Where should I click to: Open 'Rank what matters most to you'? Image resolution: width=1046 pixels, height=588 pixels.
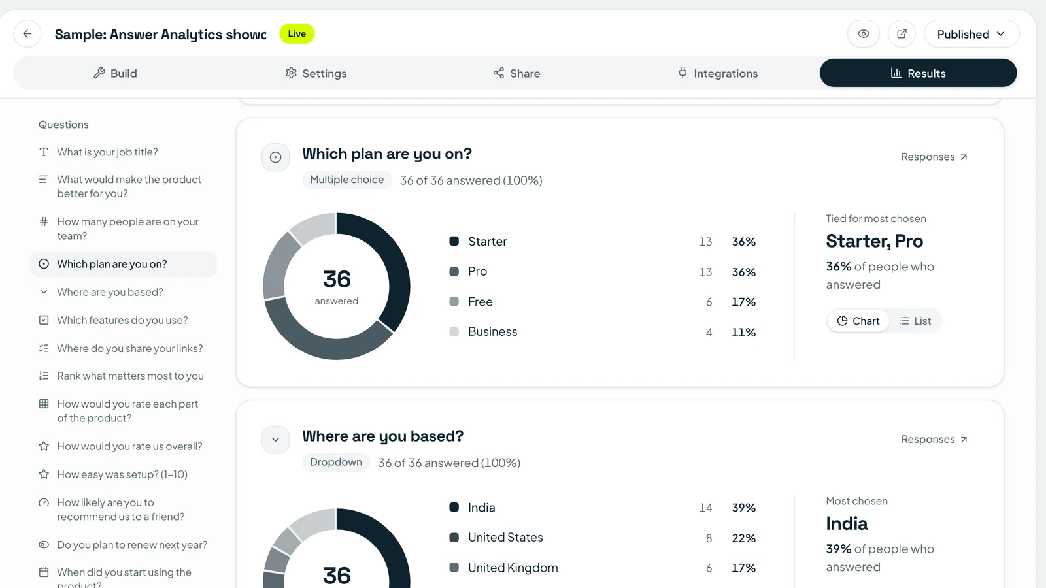click(x=123, y=376)
